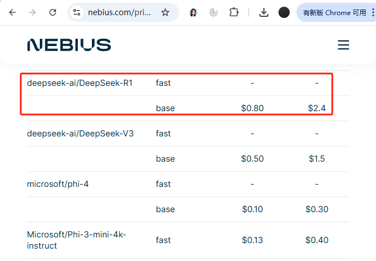This screenshot has width=376, height=261.
Task: Click the $1.5 DeepSeek-V3 price
Action: click(317, 159)
